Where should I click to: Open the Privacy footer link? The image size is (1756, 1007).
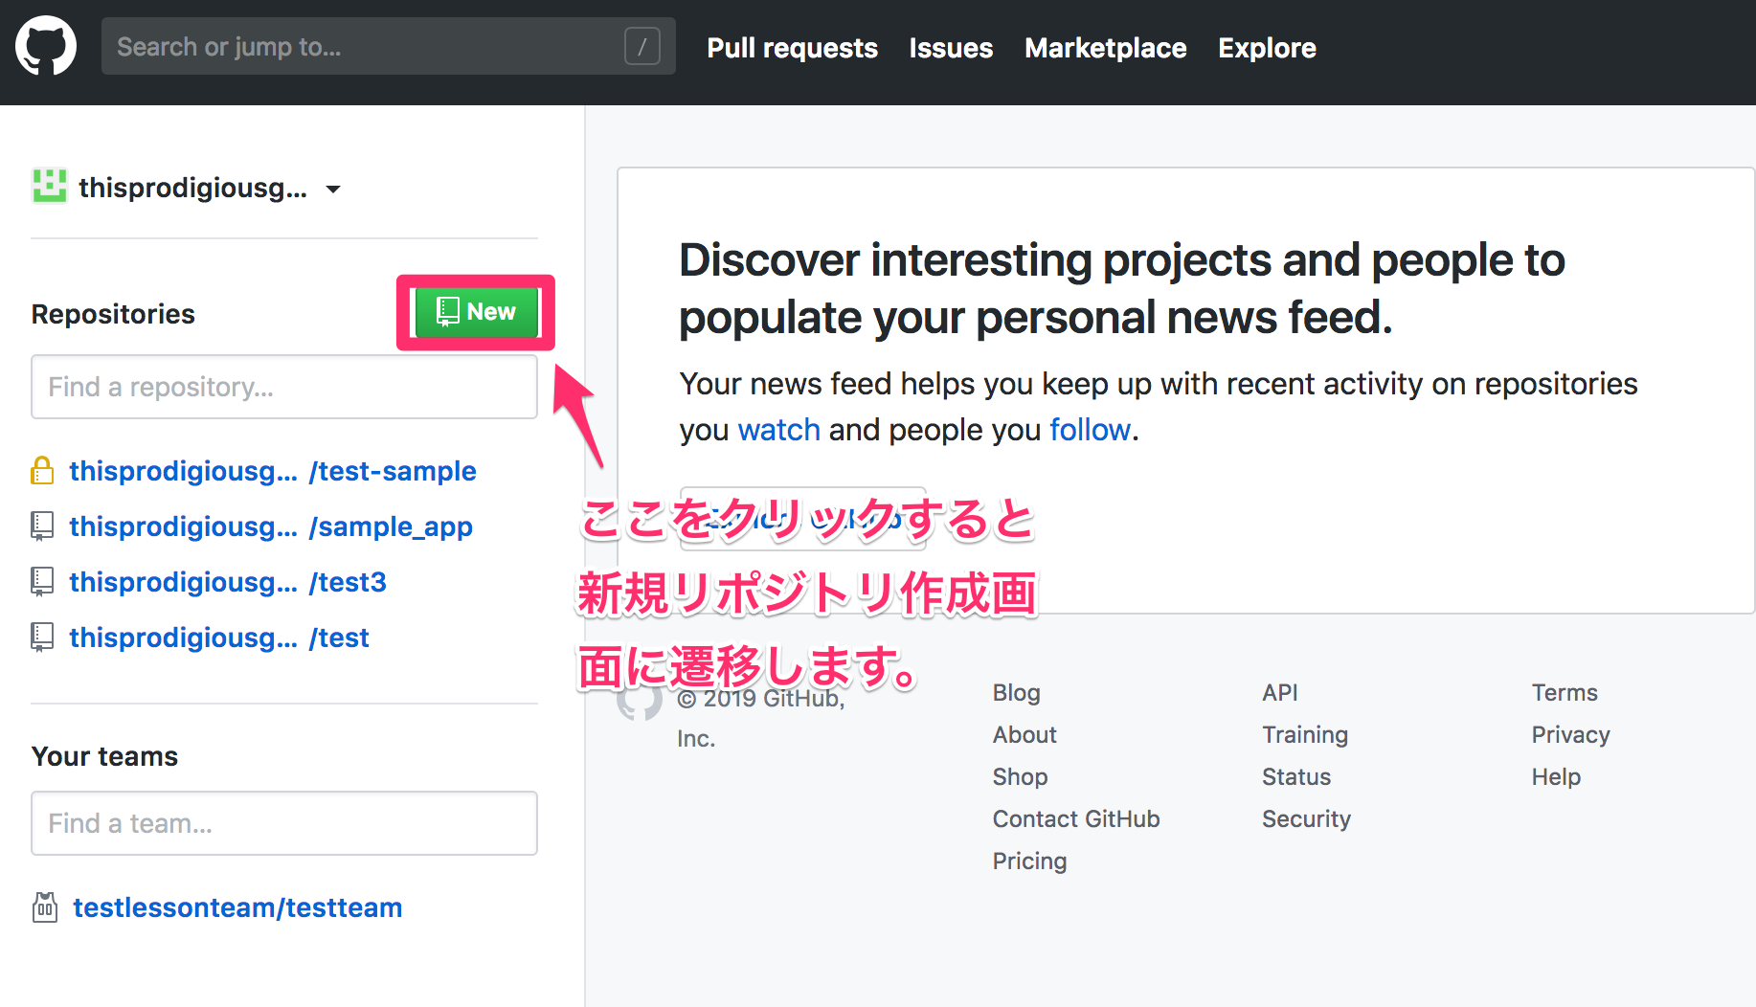pos(1570,735)
